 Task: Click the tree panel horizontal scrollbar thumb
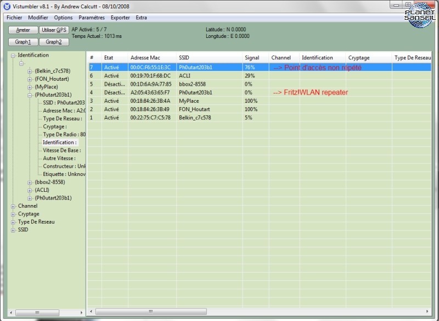tap(37, 312)
